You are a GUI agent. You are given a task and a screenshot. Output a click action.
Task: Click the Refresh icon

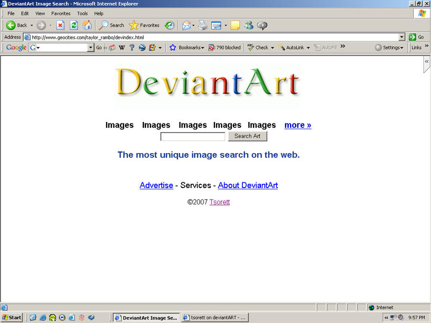tap(74, 25)
